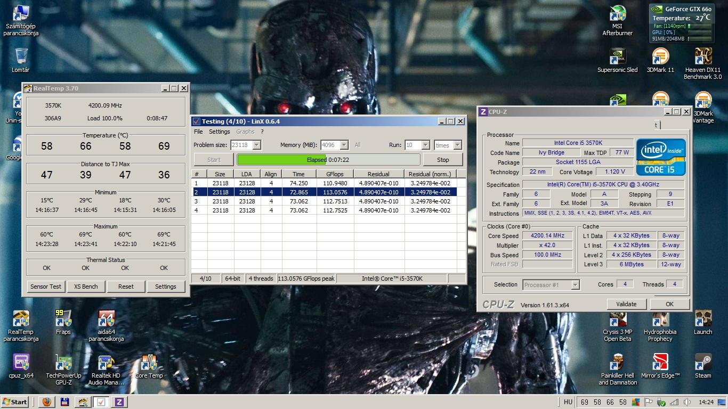Click the tray clock showing 14:24
This screenshot has width=728, height=409.
[706, 402]
